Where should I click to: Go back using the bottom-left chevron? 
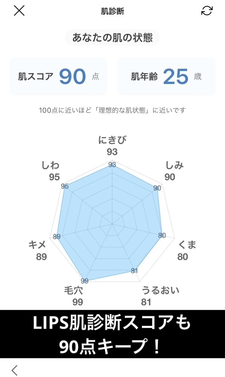click(x=14, y=370)
